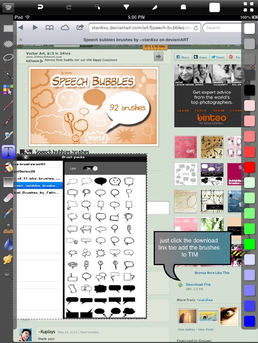Open the eye photo thumbnail from stardixa
This screenshot has width=258, height=343.
[x=229, y=316]
